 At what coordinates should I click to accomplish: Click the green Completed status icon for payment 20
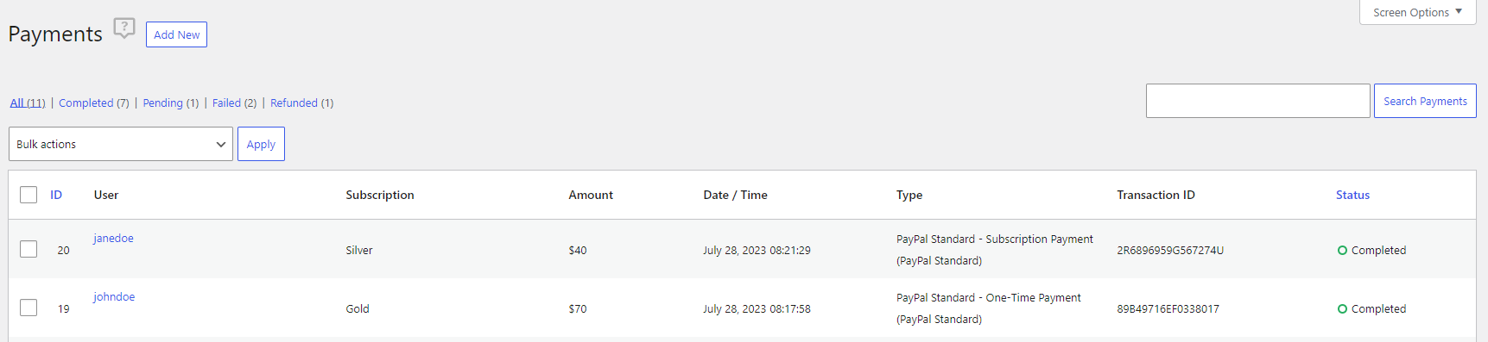[x=1342, y=251]
